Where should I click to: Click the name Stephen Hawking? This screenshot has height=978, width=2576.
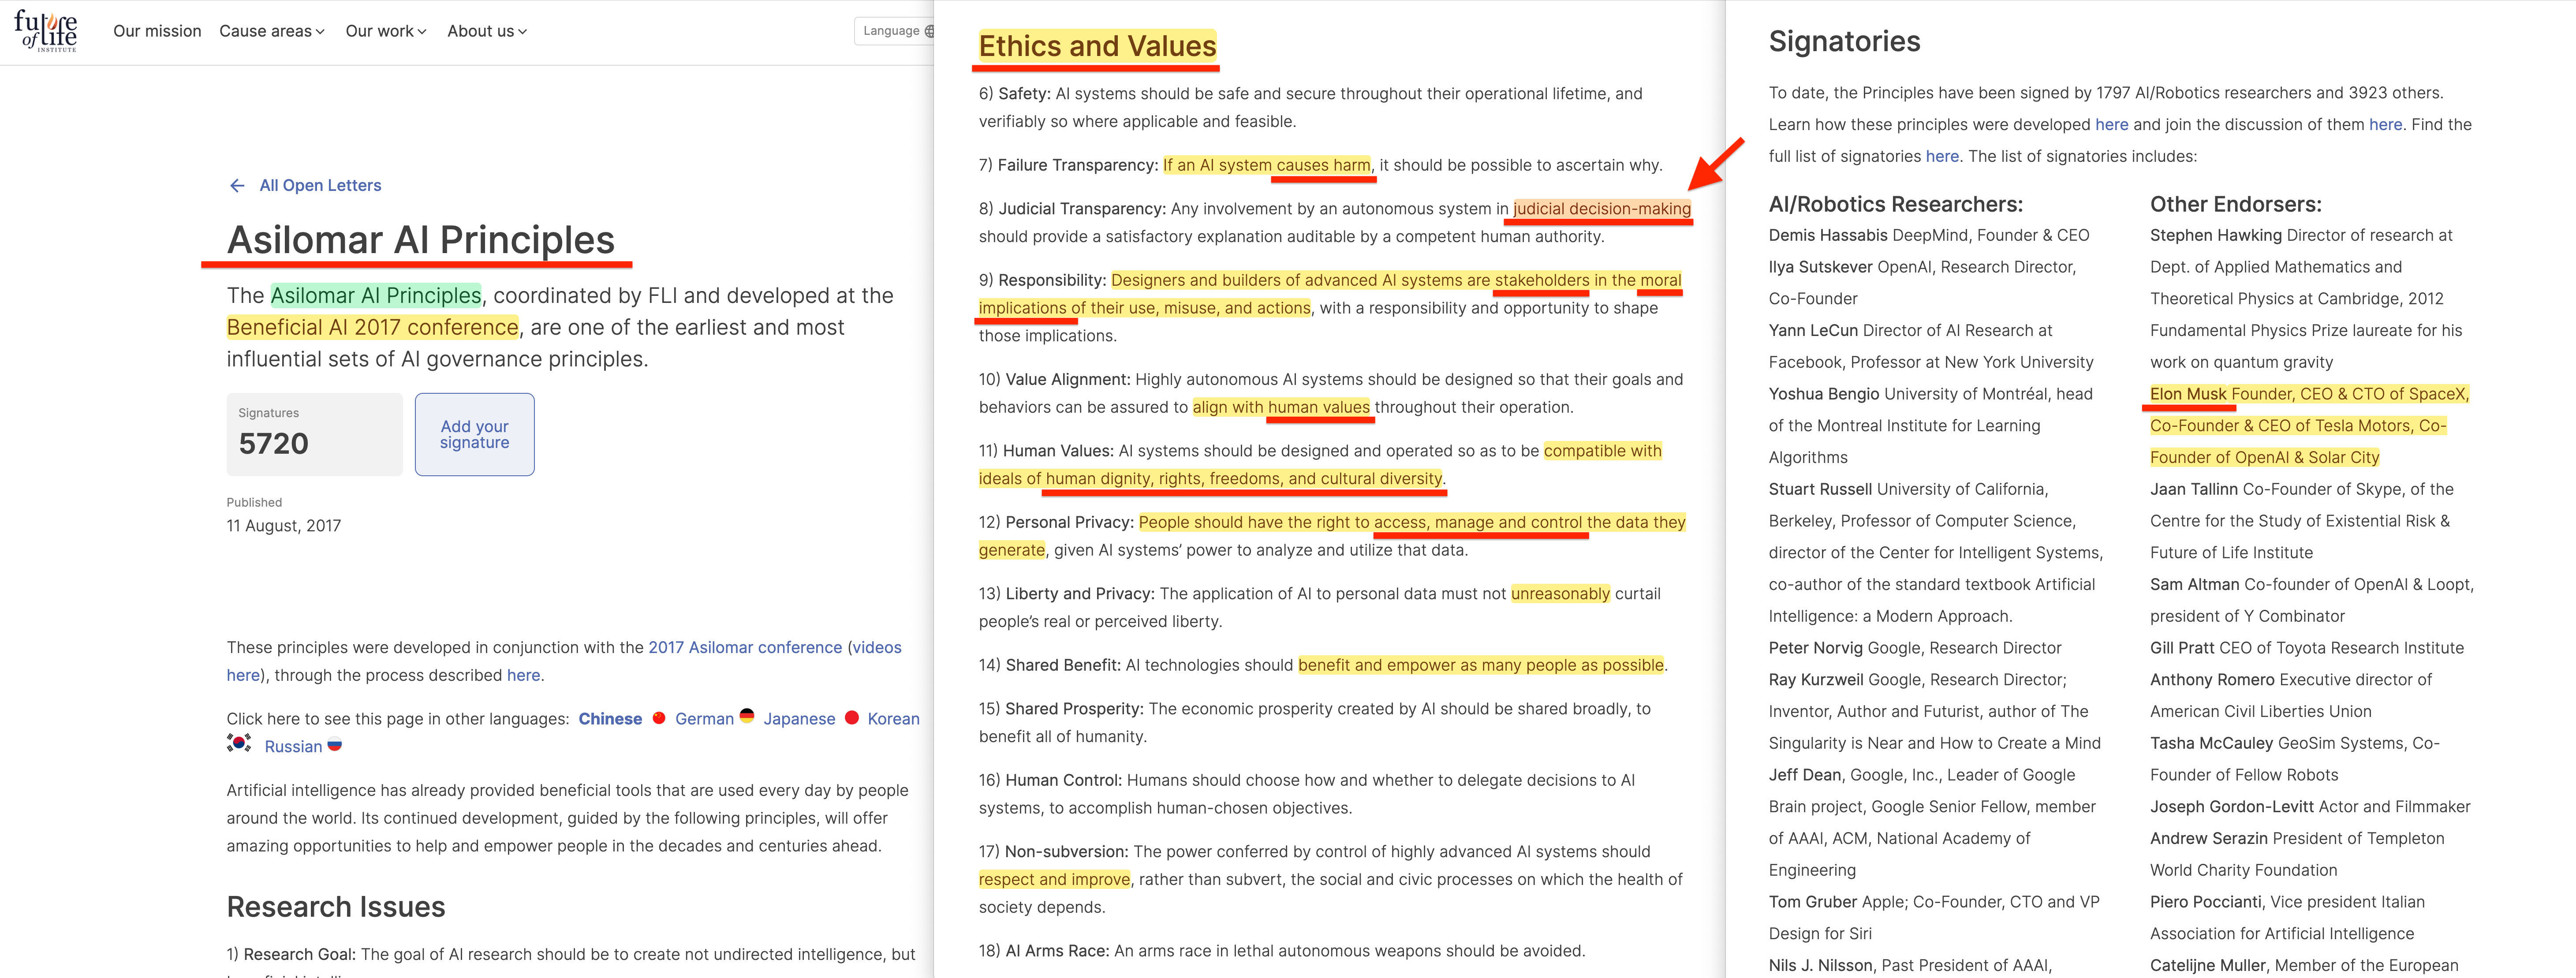[x=2216, y=236]
